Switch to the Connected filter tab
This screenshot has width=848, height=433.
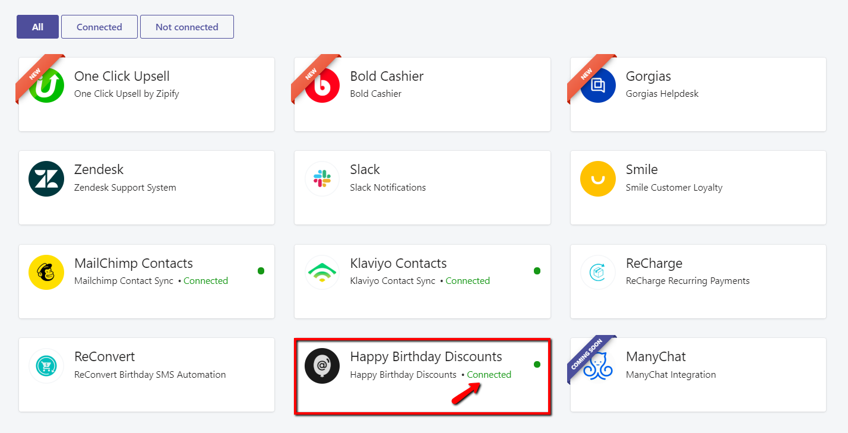tap(99, 27)
